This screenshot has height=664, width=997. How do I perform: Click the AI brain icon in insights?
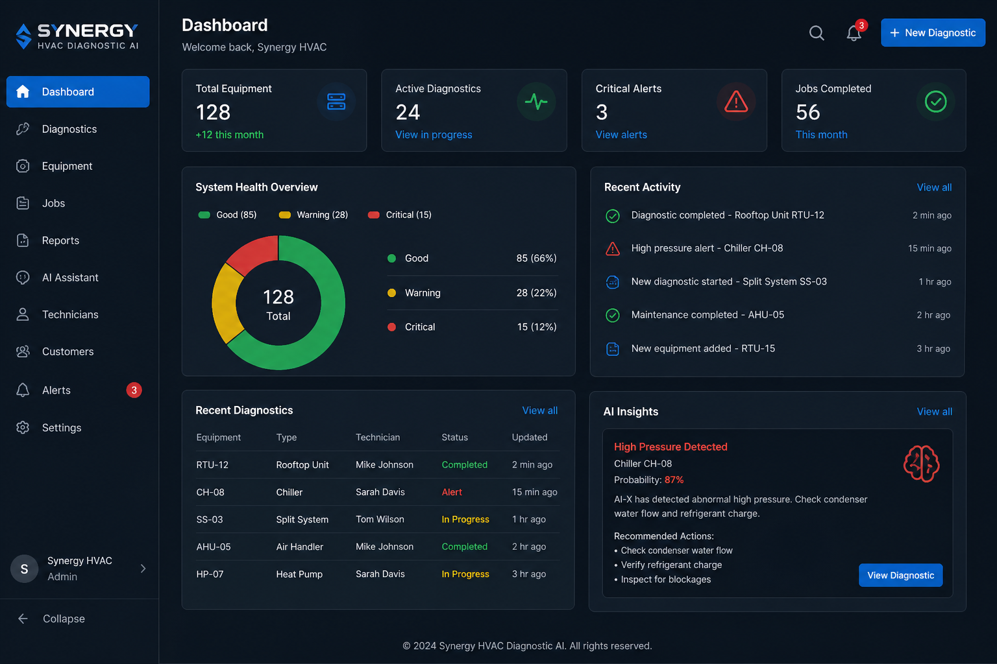coord(921,464)
